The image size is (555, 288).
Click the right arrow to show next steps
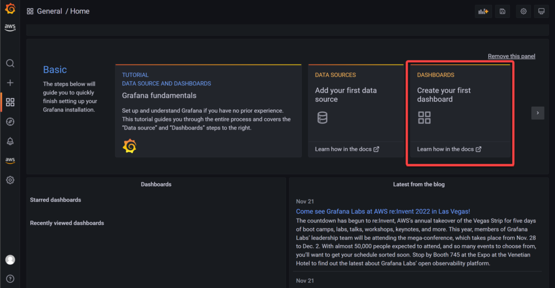(x=538, y=113)
